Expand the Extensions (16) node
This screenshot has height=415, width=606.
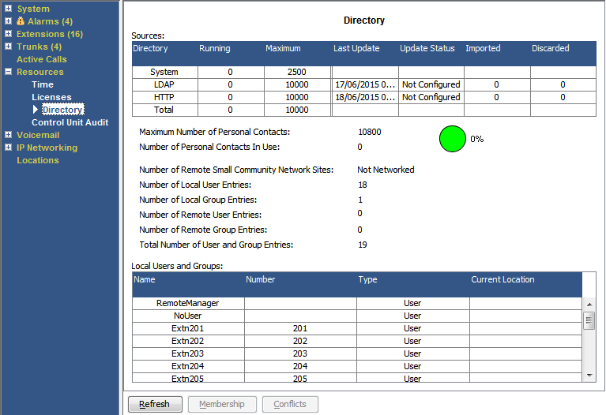(x=8, y=34)
